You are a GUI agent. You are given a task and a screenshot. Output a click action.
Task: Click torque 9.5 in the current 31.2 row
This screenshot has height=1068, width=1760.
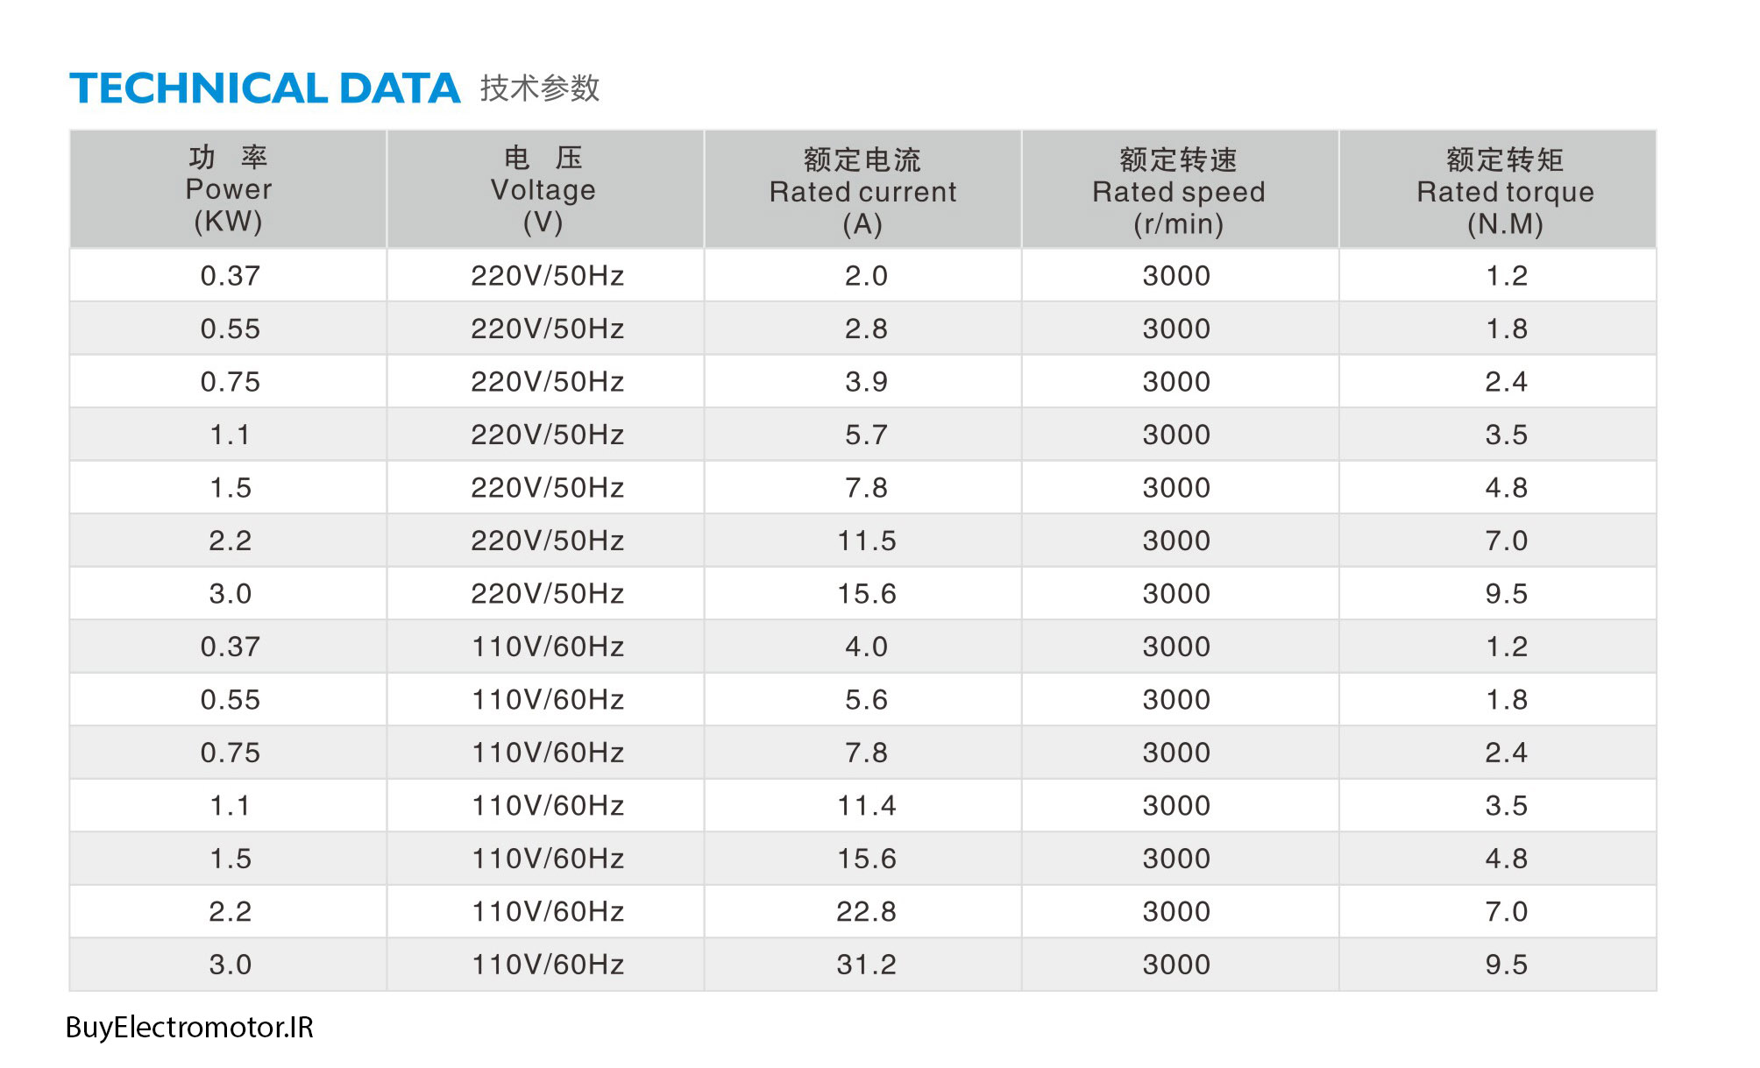click(x=1507, y=965)
